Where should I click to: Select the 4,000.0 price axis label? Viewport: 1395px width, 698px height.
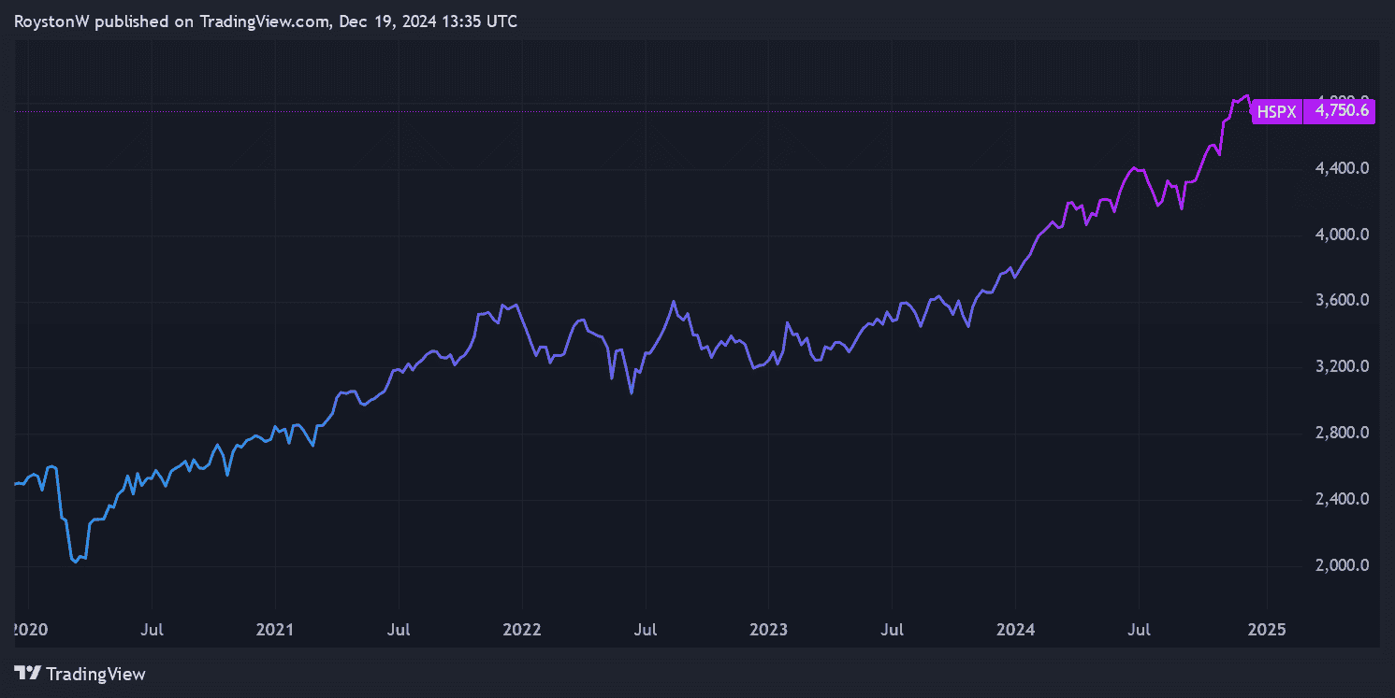pyautogui.click(x=1343, y=235)
